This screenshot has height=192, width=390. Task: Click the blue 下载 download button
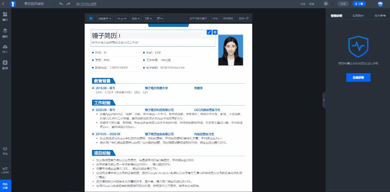click(x=359, y=4)
